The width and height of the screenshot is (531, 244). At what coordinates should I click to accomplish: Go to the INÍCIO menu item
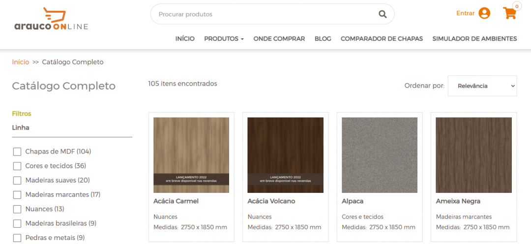pos(185,39)
